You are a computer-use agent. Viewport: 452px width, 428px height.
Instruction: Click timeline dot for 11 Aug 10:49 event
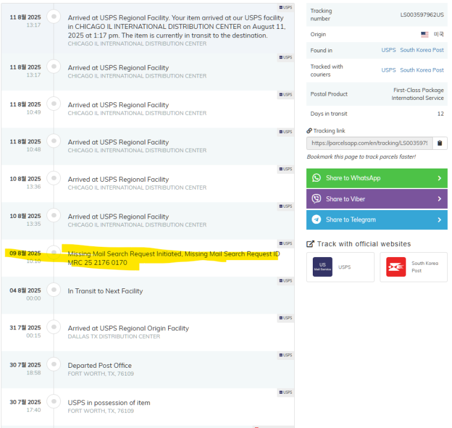pos(54,104)
